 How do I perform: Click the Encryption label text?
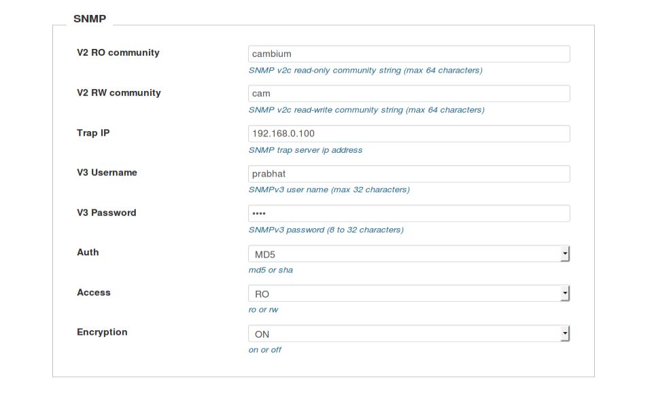point(102,332)
